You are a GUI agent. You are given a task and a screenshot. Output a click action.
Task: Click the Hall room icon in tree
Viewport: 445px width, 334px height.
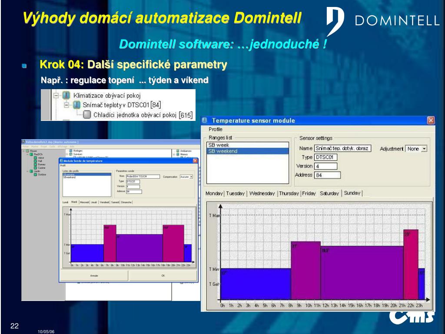(x=36, y=161)
